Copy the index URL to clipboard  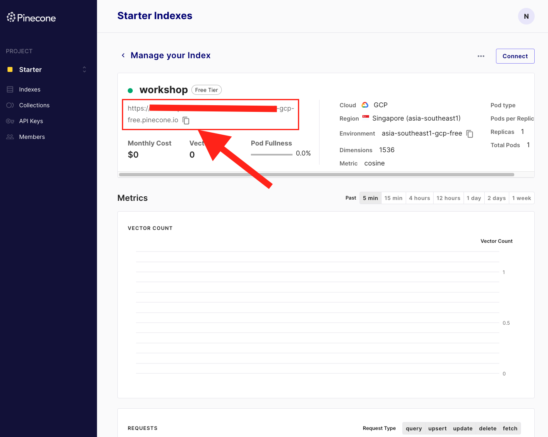pos(186,121)
